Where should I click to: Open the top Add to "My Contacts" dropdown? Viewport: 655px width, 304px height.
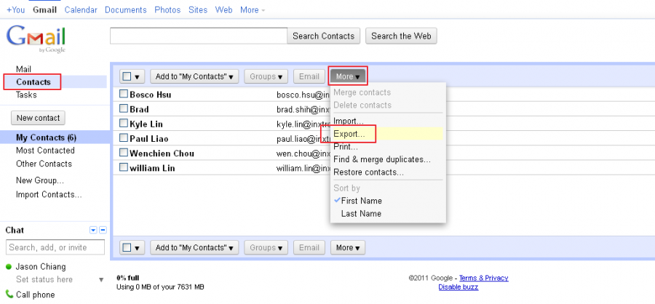[194, 76]
